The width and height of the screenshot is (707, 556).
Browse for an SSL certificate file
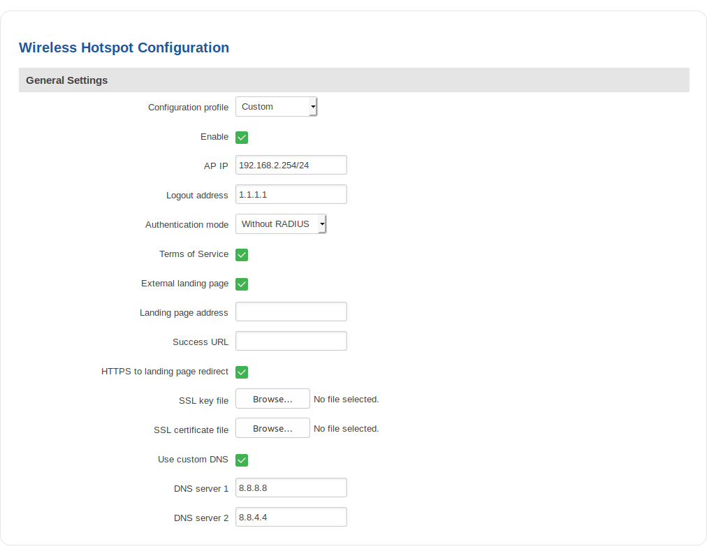pyautogui.click(x=272, y=427)
